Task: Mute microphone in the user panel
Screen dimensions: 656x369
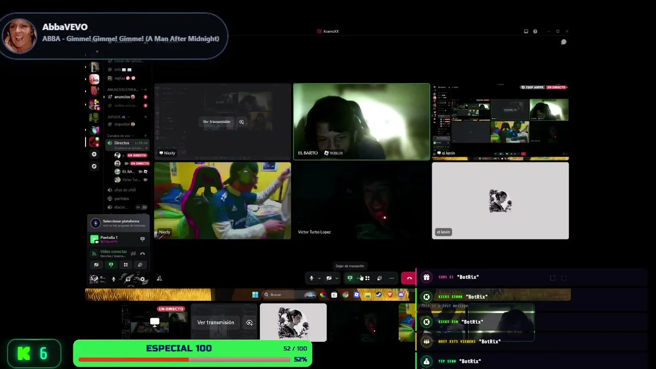Action: click(114, 279)
